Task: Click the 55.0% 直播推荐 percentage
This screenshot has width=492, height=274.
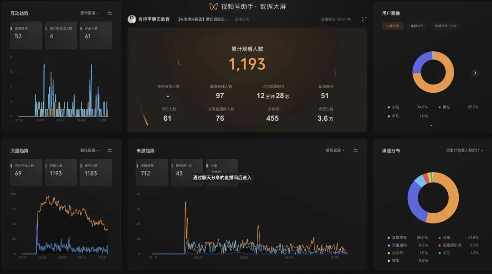Action: click(x=422, y=238)
